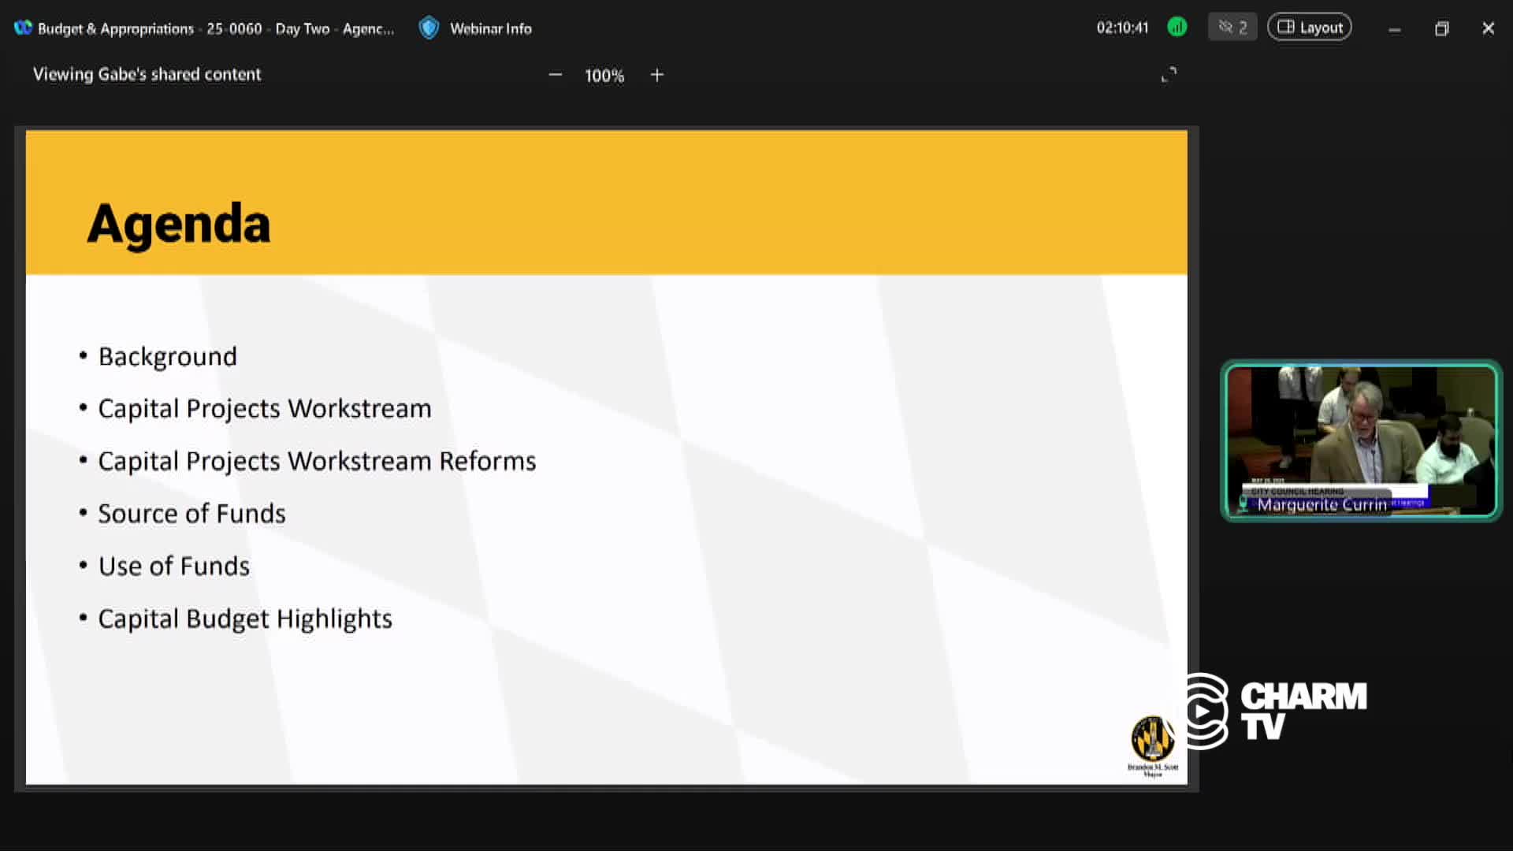This screenshot has height=851, width=1513.
Task: Click the muted microphone participants indicator
Action: [1232, 26]
